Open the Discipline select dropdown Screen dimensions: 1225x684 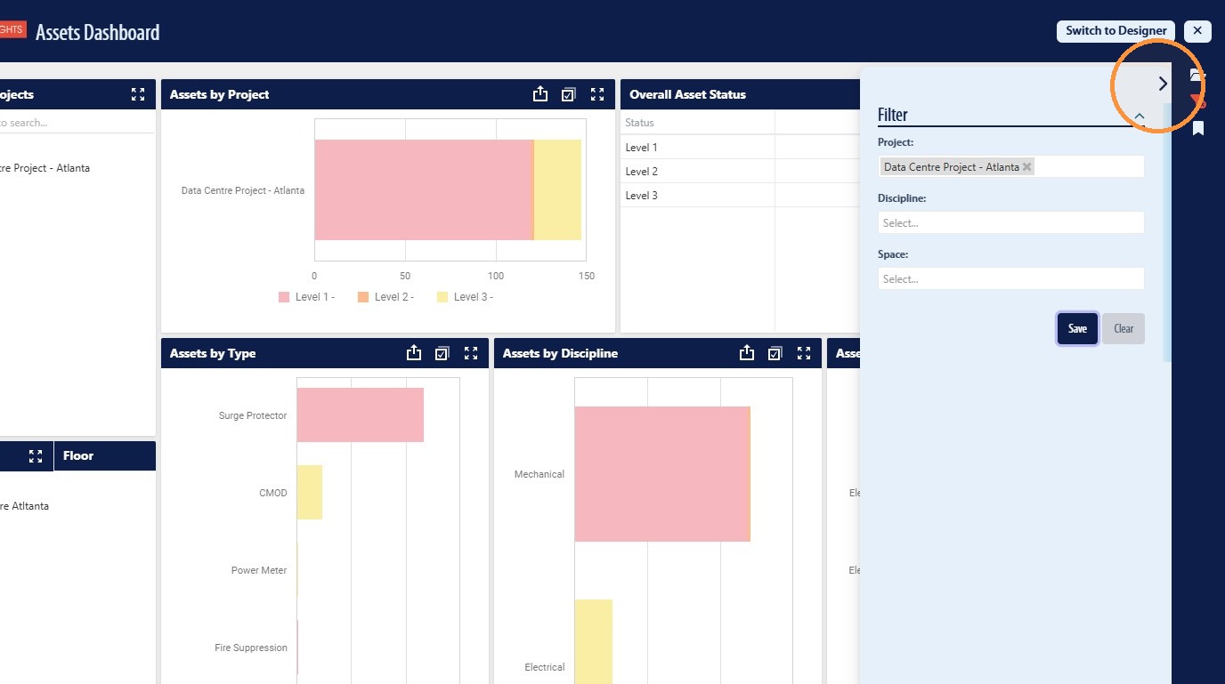pos(1010,222)
